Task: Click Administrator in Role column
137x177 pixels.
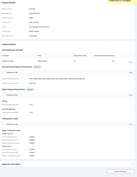Action: tap(43, 61)
